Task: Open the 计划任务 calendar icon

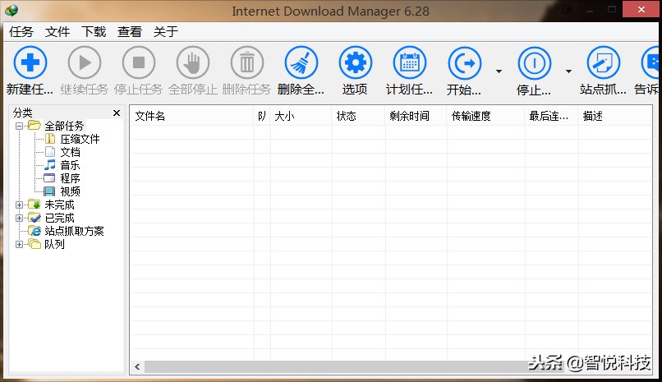Action: click(x=410, y=62)
